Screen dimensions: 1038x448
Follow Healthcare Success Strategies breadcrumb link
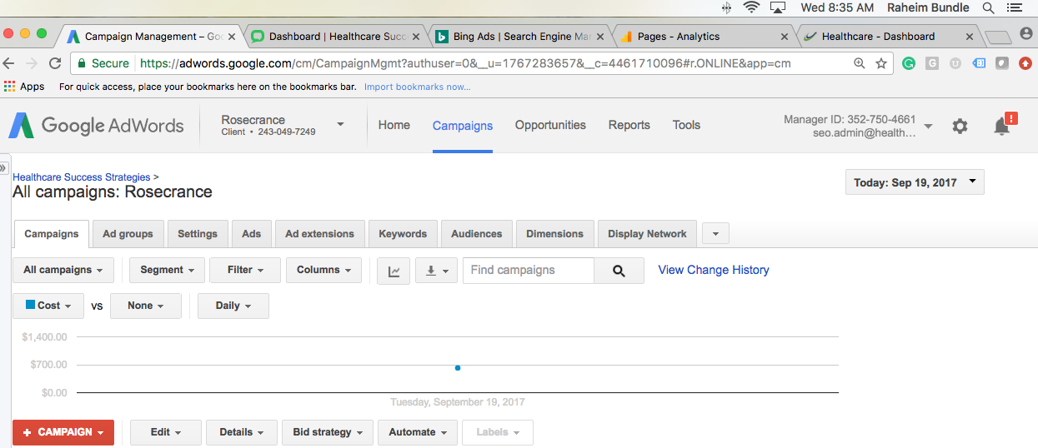[x=82, y=177]
